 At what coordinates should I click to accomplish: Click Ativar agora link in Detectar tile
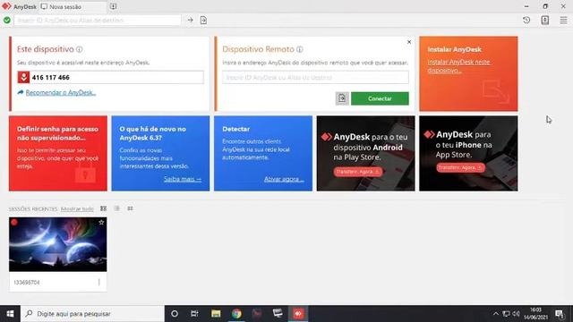pos(284,179)
